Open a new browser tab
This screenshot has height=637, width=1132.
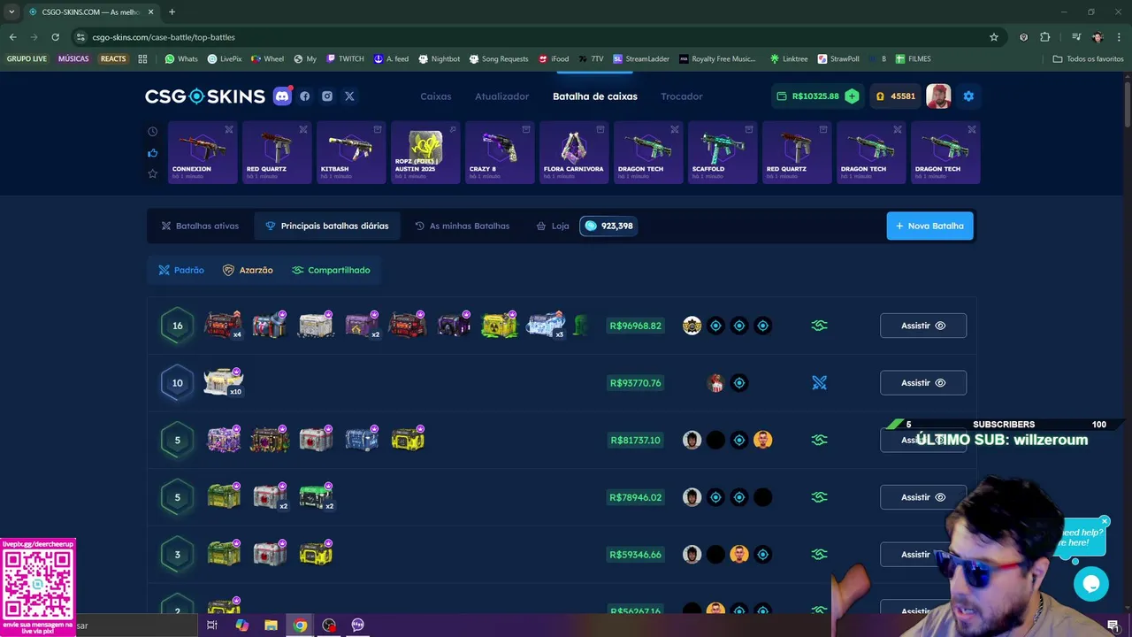[172, 12]
